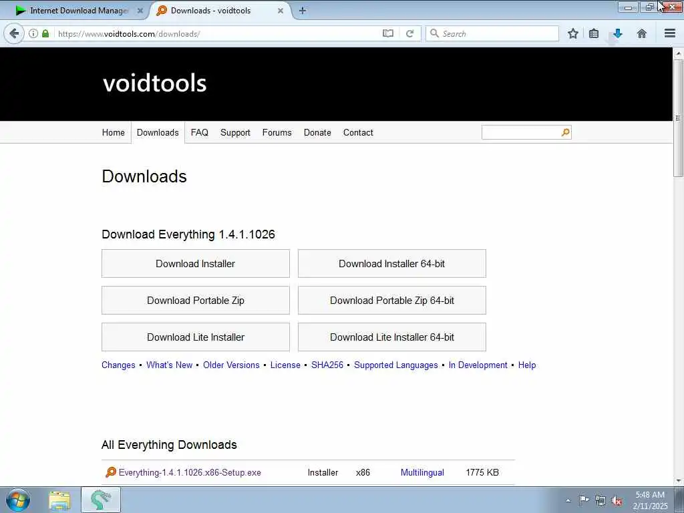Screen dimensions: 684x513
Task: Switch to Internet Download Manager tab
Action: coord(79,11)
